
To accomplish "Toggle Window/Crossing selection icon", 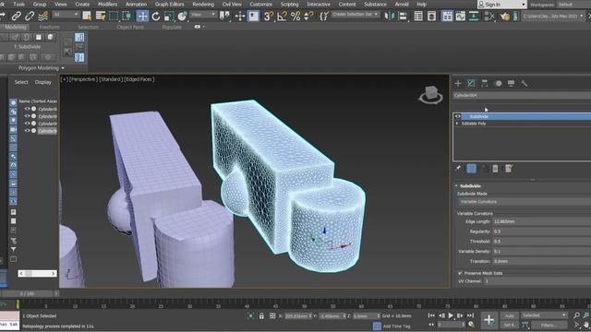I will click(x=127, y=16).
